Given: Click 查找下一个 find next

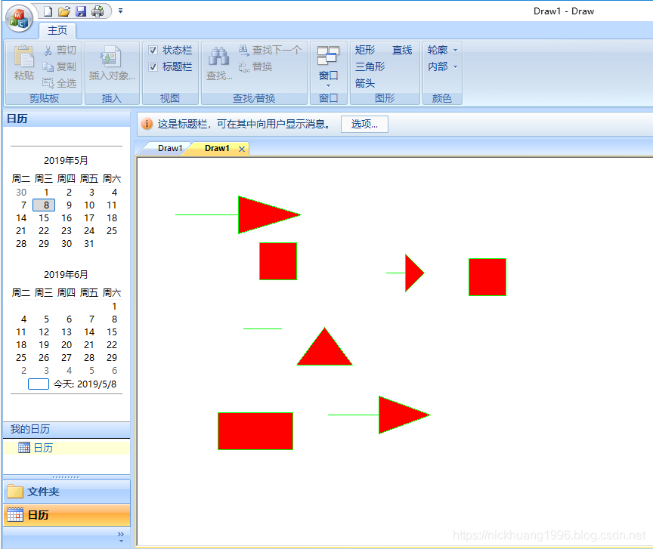Looking at the screenshot, I should point(270,51).
